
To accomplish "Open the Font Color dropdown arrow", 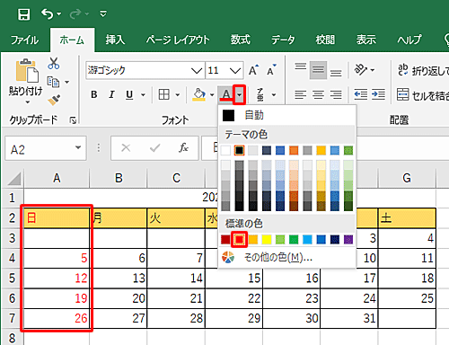I will tap(240, 94).
